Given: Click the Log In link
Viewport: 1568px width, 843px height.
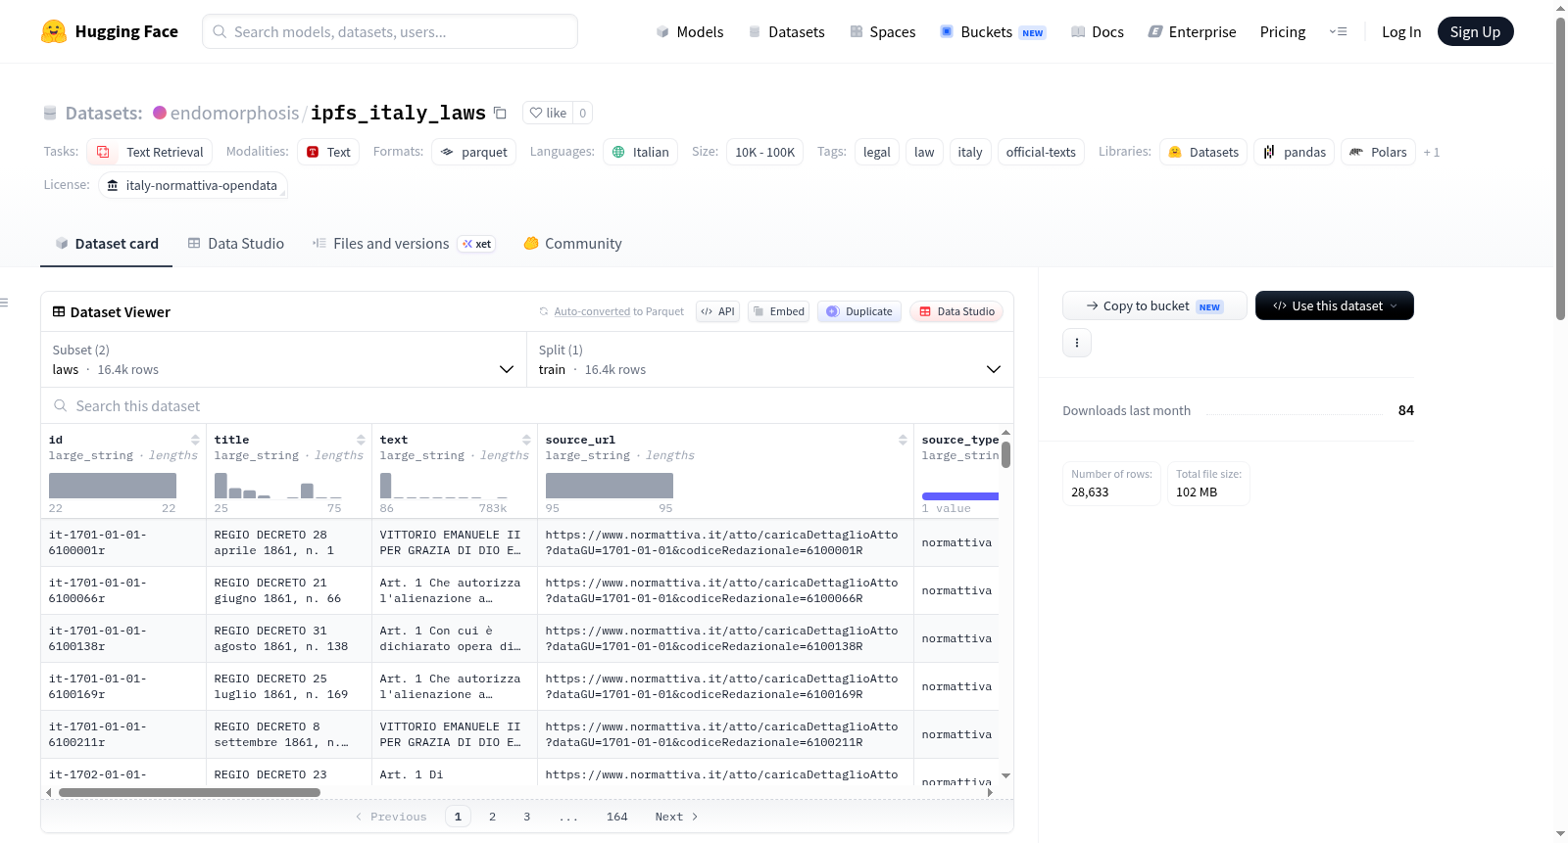Looking at the screenshot, I should click(x=1401, y=31).
